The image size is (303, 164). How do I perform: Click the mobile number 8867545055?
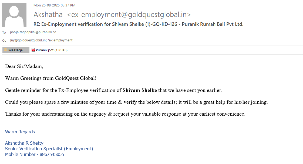tap(52, 154)
